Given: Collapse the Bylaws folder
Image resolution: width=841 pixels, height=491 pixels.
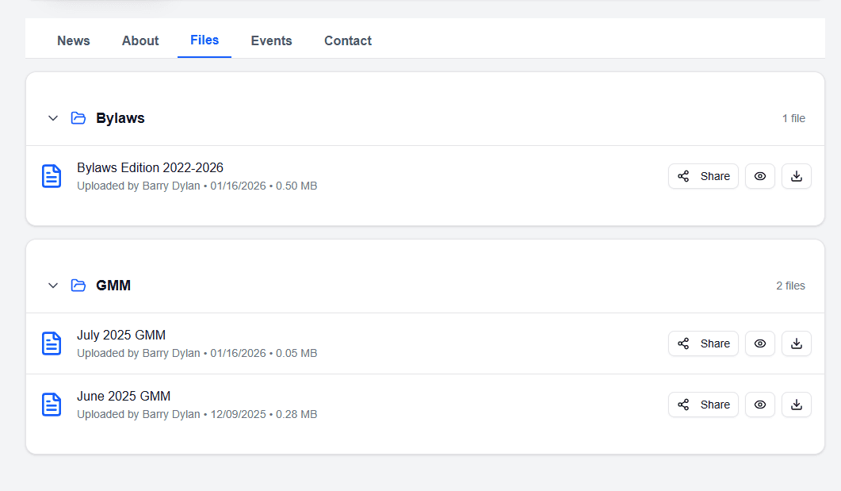Looking at the screenshot, I should pyautogui.click(x=52, y=117).
